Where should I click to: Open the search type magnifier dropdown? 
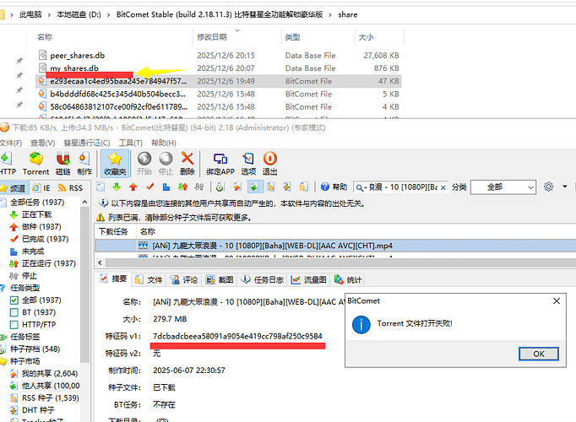point(360,188)
